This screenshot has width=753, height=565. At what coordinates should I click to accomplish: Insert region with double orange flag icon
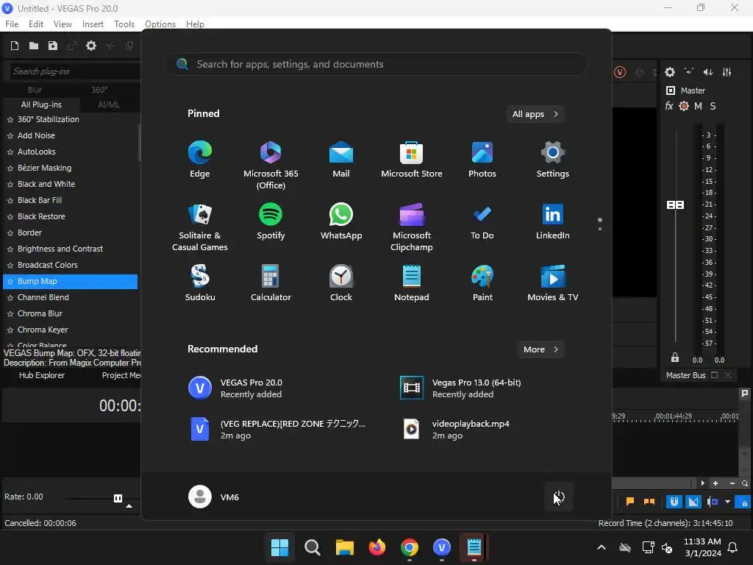pos(649,502)
